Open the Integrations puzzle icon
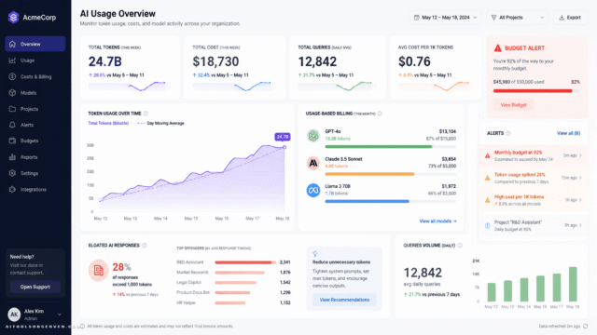This screenshot has height=335, width=597. pyautogui.click(x=12, y=189)
